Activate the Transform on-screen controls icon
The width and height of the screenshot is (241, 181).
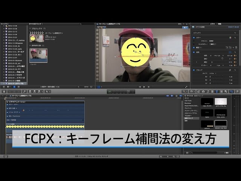click(230, 52)
